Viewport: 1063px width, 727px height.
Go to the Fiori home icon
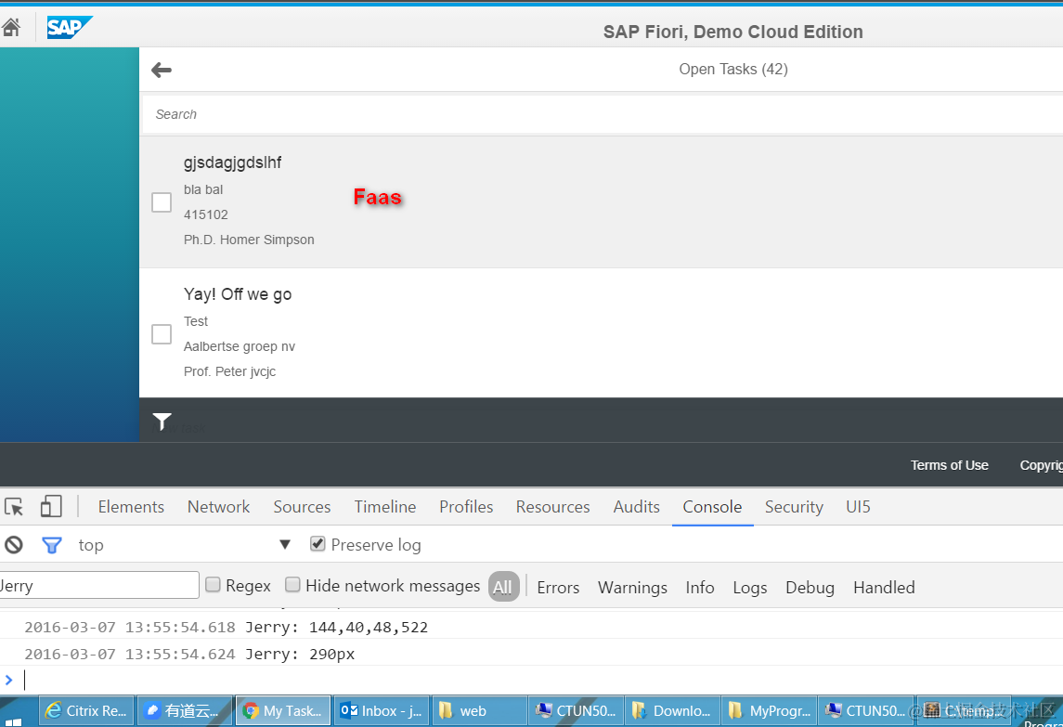tap(11, 27)
